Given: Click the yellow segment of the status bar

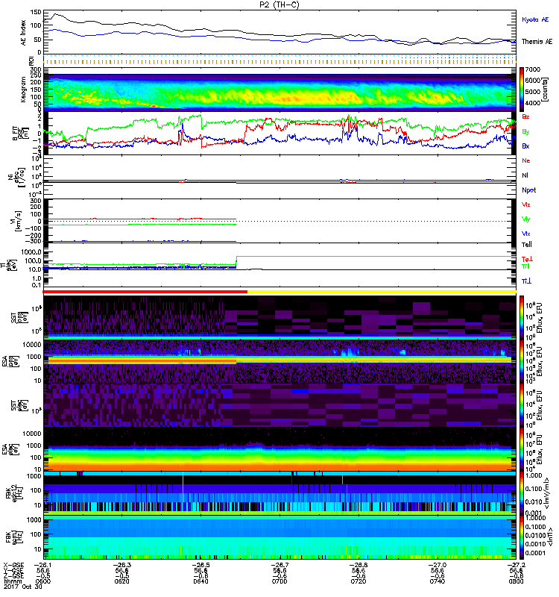Looking at the screenshot, I should [382, 292].
